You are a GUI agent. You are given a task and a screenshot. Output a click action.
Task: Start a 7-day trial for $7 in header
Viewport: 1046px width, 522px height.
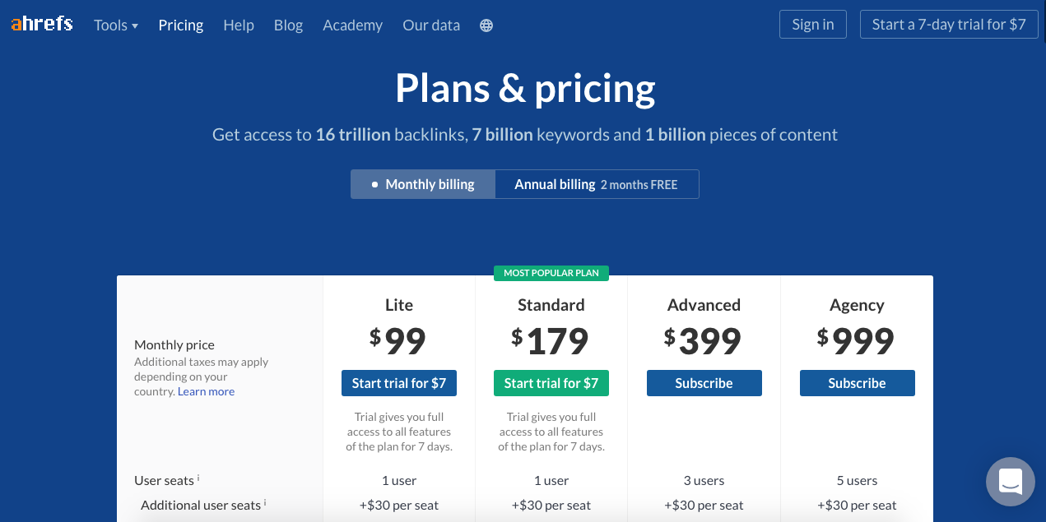point(949,25)
